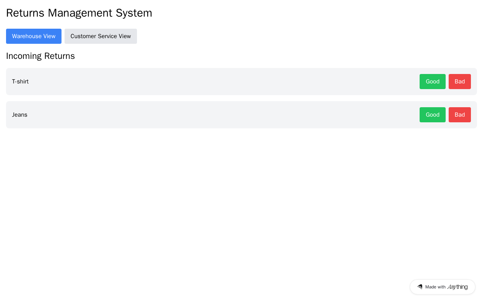Mark the T-shirt return as Bad
The width and height of the screenshot is (483, 302).
[460, 82]
